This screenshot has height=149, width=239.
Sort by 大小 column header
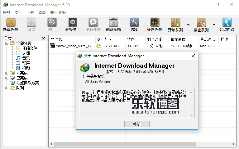click(x=113, y=40)
